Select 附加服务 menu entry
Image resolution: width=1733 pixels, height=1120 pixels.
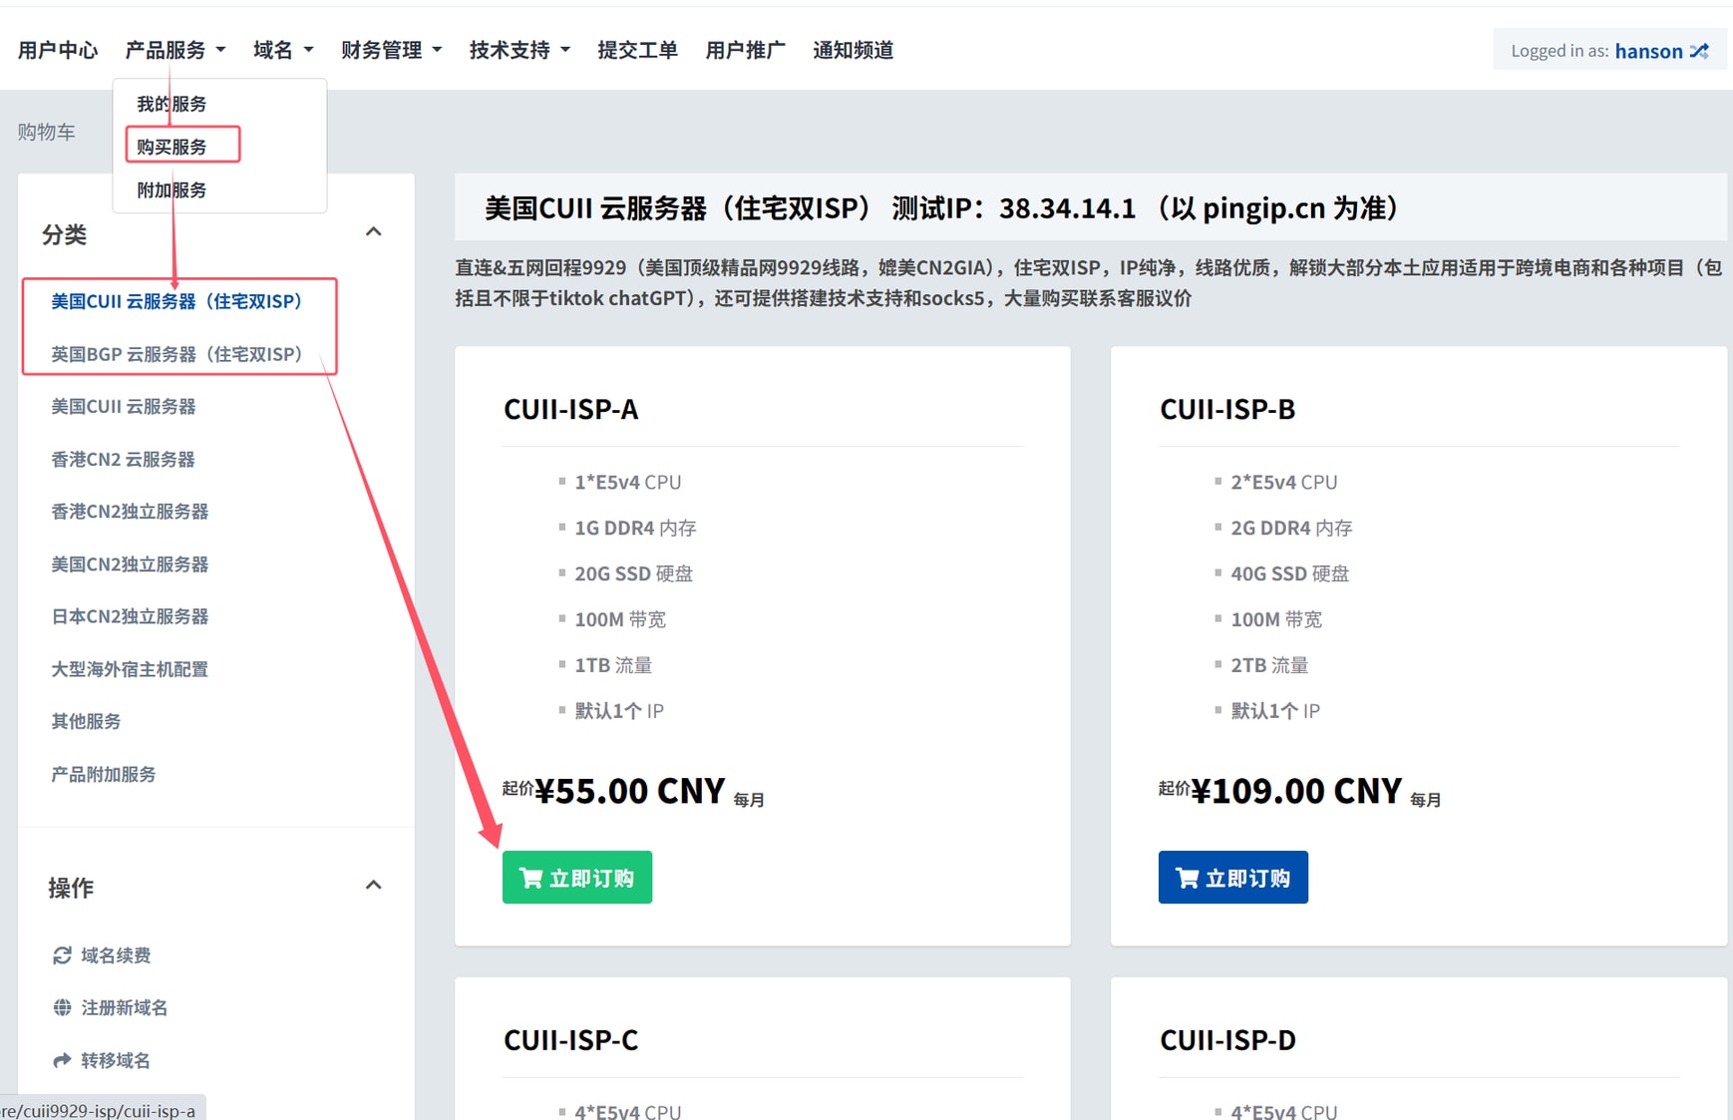point(172,189)
